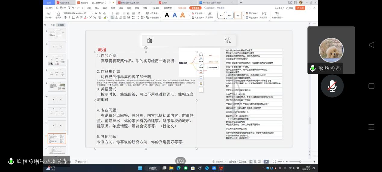Screen dimensions: 382x172
Task: Expand 形状填充 shape fill dropdown
Action: point(258,13)
